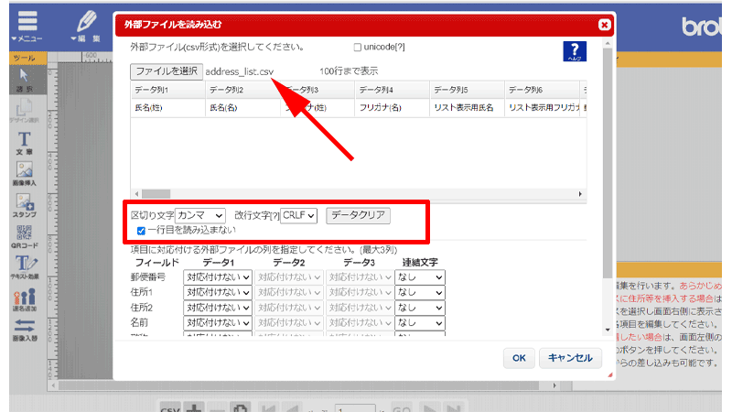Click the plus add-record icon in bottom toolbar
The image size is (732, 412).
point(194,408)
